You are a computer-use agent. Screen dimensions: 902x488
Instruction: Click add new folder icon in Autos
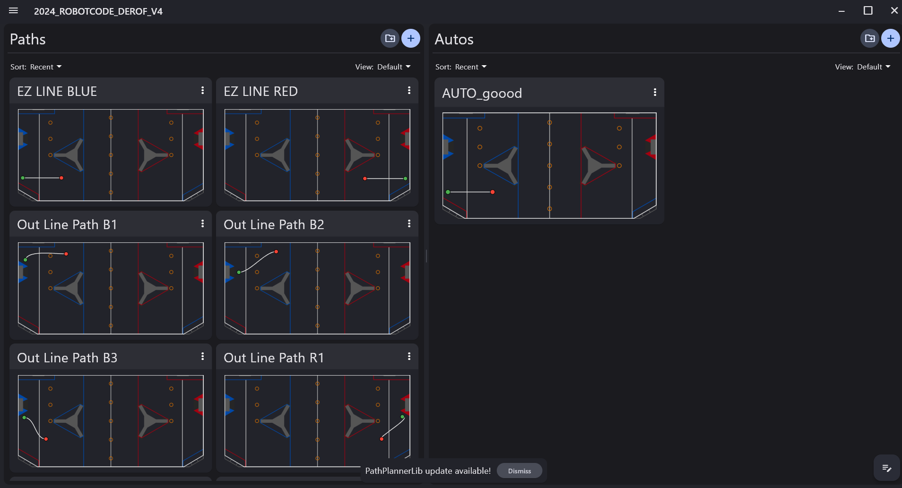(869, 38)
